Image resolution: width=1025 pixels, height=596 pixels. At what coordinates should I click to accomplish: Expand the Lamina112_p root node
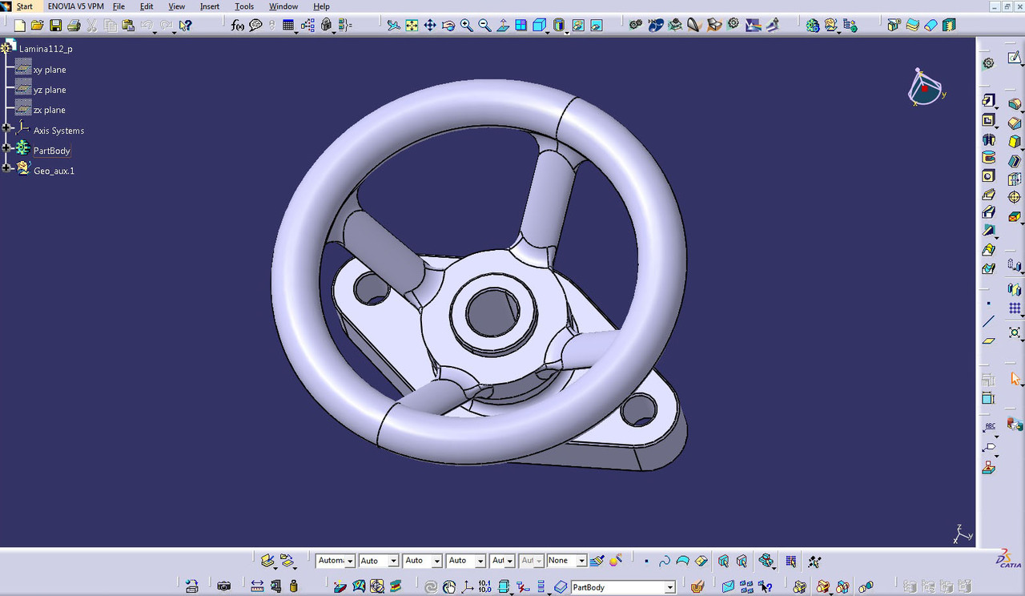pyautogui.click(x=6, y=48)
